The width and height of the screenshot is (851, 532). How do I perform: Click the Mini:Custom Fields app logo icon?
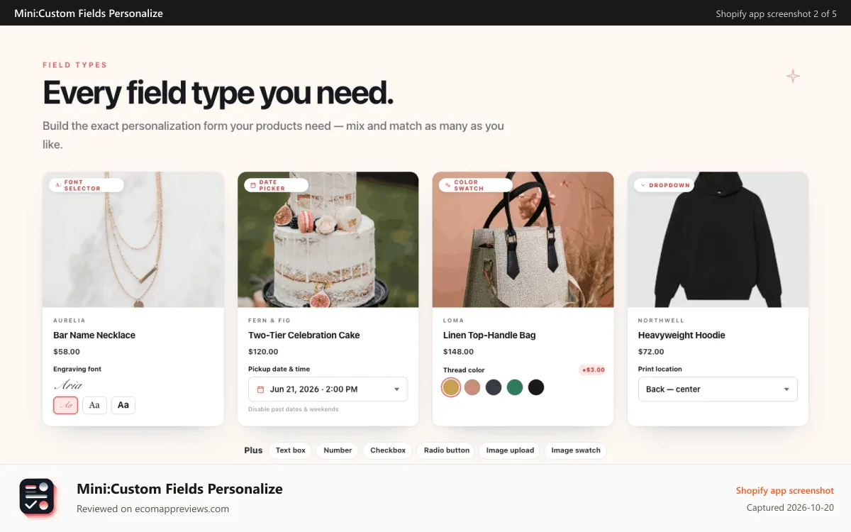(37, 496)
